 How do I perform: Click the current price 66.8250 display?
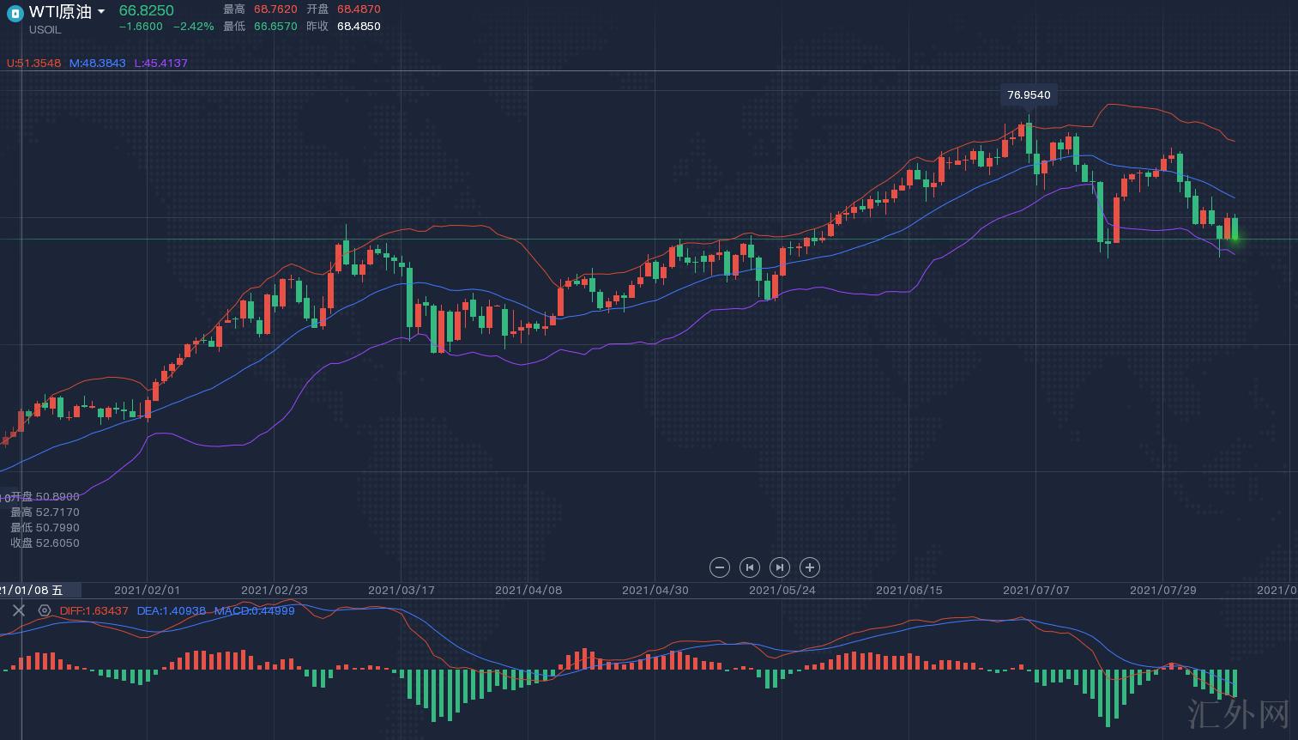click(146, 10)
